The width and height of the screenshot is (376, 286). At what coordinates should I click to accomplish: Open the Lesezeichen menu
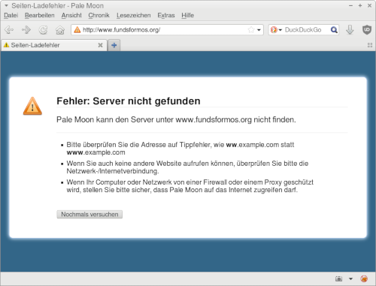tap(134, 15)
